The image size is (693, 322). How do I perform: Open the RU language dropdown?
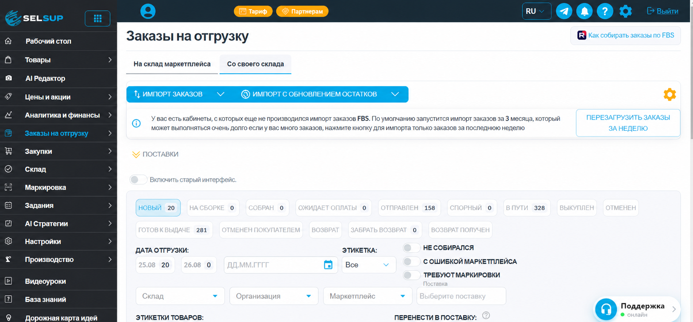click(536, 11)
